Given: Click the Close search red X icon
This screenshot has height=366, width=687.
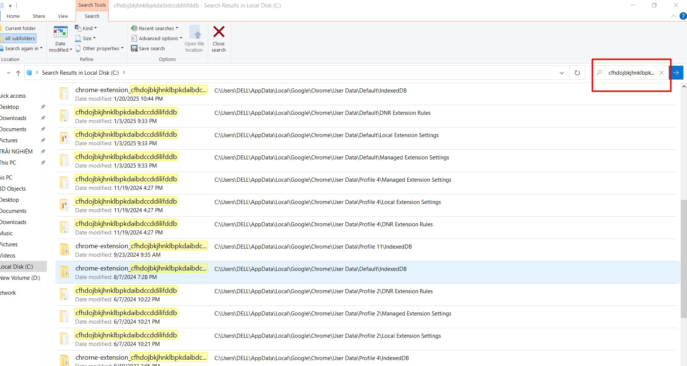Looking at the screenshot, I should point(219,32).
